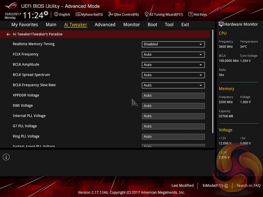
Task: Change language from English
Action: point(64,15)
